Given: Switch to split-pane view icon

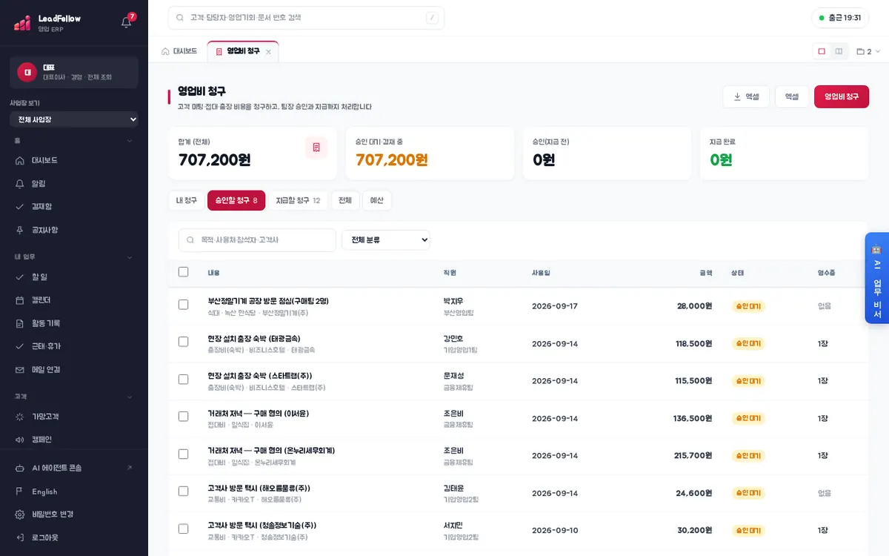Looking at the screenshot, I should pos(839,51).
